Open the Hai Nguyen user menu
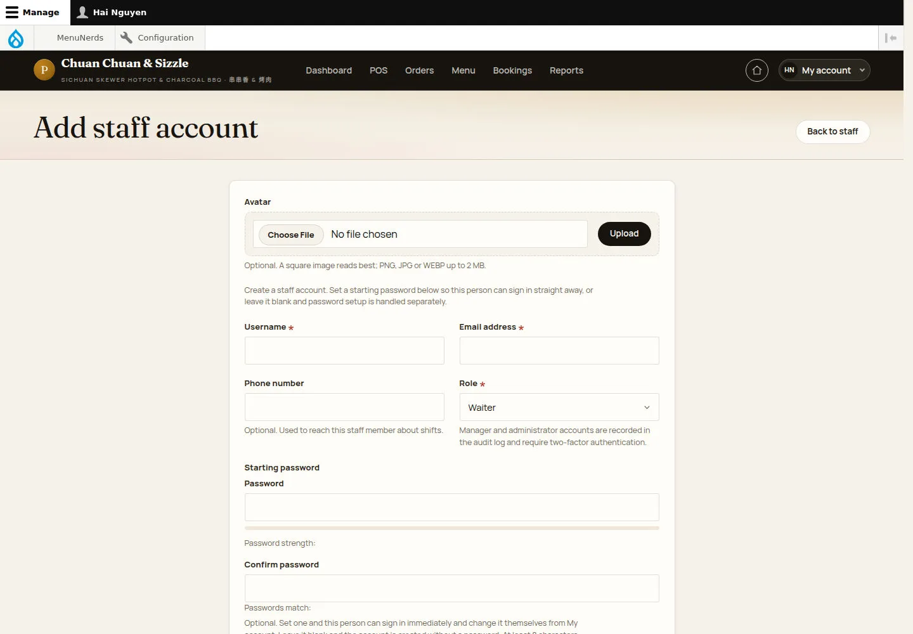The height and width of the screenshot is (634, 913). tap(112, 13)
